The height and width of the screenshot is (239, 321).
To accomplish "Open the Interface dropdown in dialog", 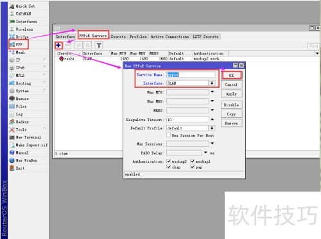I will click(212, 83).
